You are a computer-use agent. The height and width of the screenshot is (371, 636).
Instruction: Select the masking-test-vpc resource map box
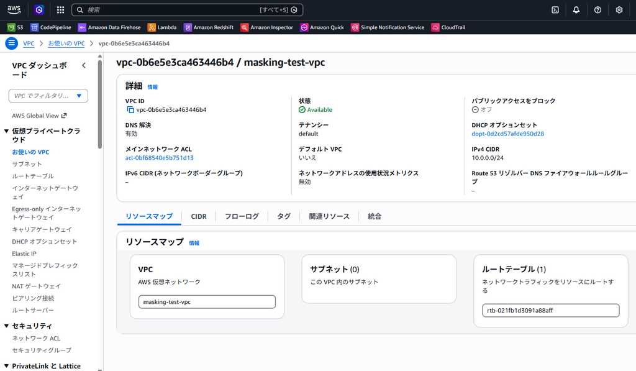(x=207, y=301)
